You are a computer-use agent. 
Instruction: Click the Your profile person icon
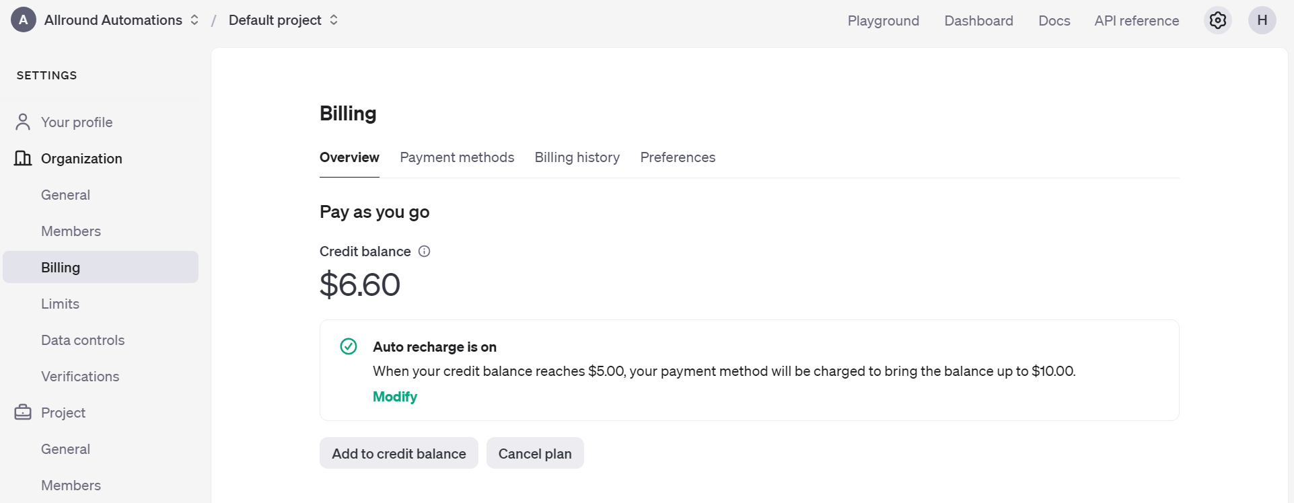(23, 122)
